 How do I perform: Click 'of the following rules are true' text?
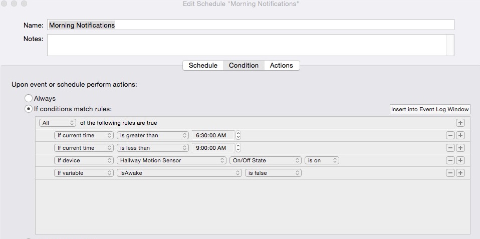(x=118, y=123)
